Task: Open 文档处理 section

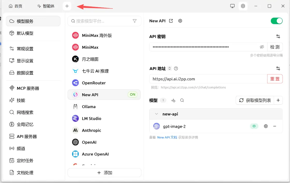Action: (33, 173)
